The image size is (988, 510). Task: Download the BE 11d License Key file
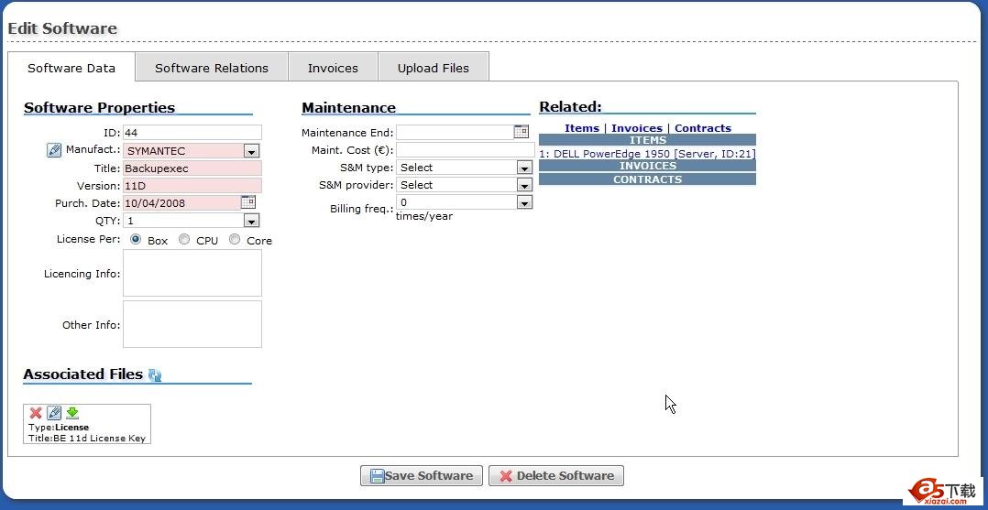72,413
